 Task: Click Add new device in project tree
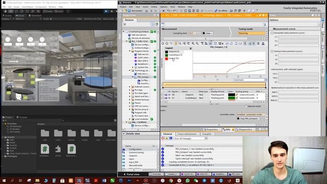[138, 35]
